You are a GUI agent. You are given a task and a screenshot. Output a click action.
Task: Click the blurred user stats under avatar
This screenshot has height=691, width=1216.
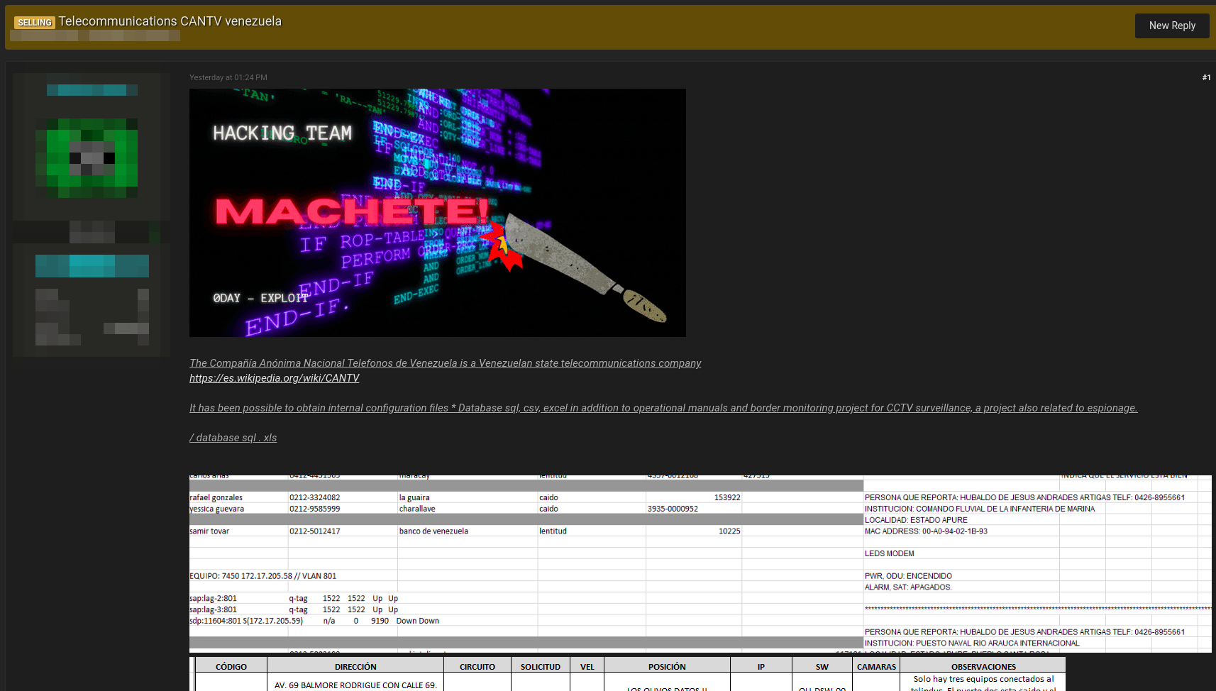click(92, 316)
